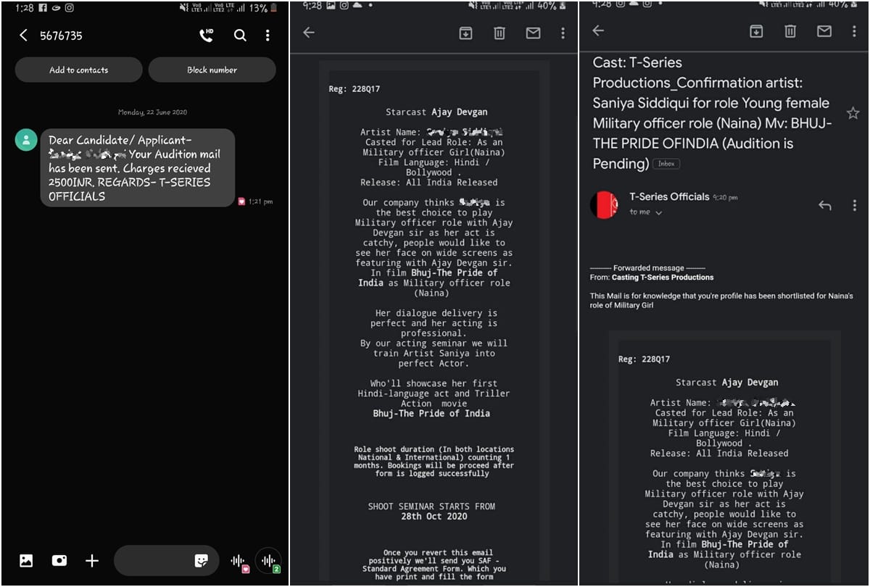Open overflow menu in right email screen toolbar
The height and width of the screenshot is (587, 870).
854,30
